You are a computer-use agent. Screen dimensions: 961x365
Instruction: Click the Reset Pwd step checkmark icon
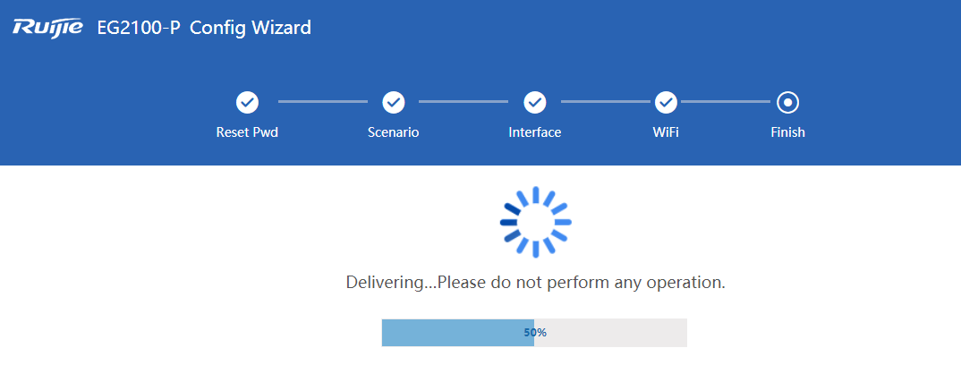247,103
